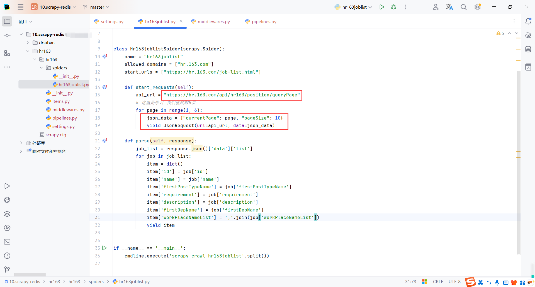
Task: Show more tool windows ellipsis
Action: click(x=7, y=67)
